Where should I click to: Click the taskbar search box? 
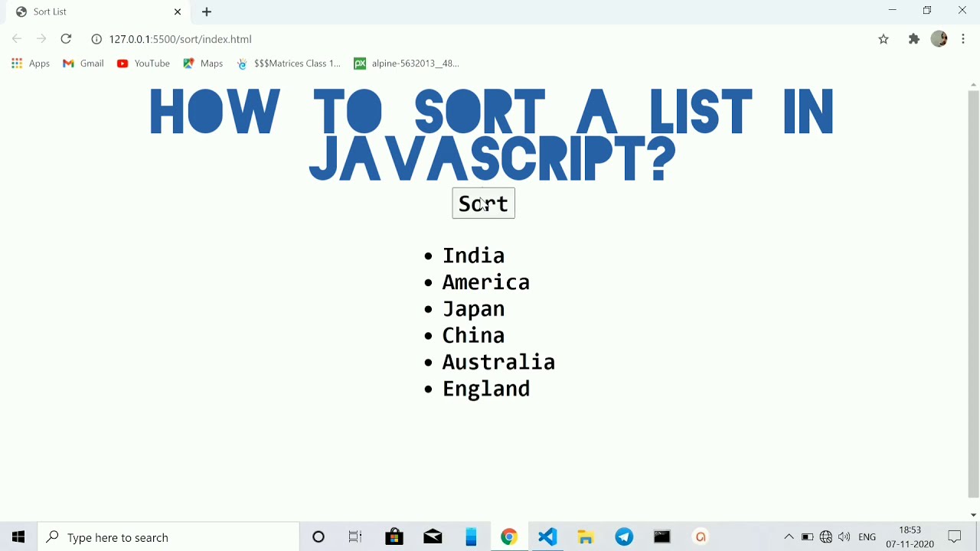(x=168, y=537)
